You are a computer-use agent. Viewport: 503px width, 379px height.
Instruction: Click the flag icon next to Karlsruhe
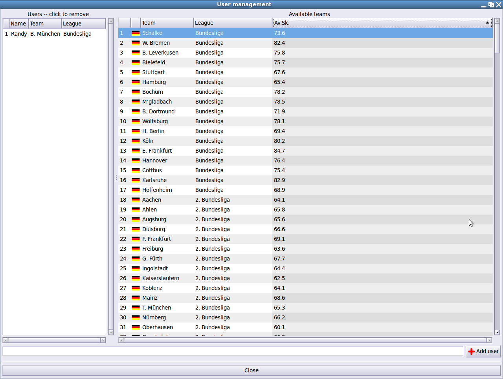pyautogui.click(x=136, y=180)
